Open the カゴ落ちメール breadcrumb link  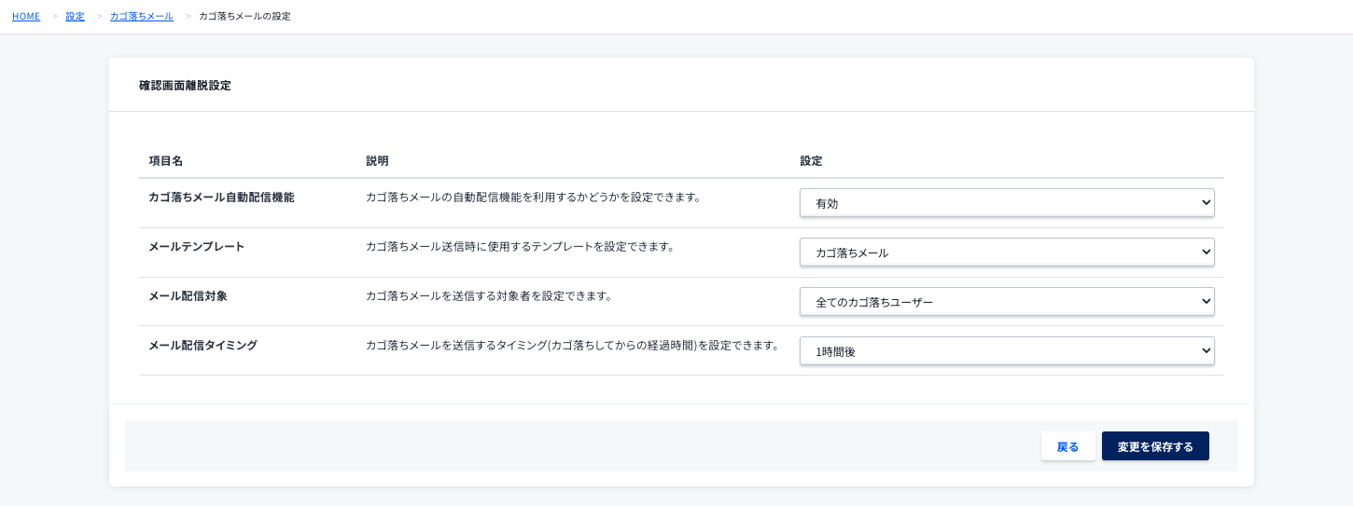coord(142,17)
